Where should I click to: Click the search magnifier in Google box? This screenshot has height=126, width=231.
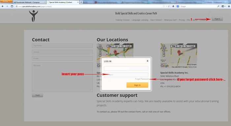(x=218, y=6)
